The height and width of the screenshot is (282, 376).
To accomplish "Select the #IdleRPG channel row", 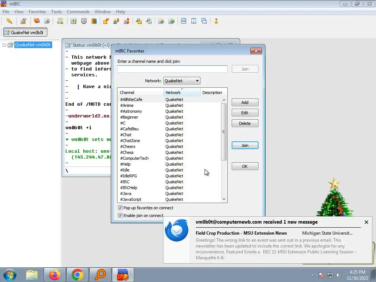I will pos(170,176).
